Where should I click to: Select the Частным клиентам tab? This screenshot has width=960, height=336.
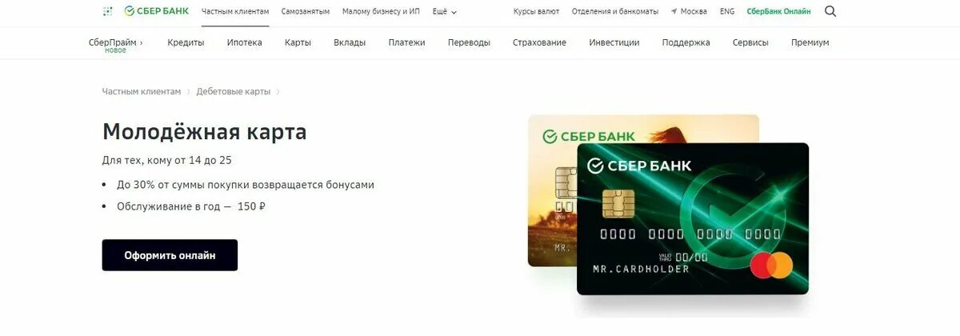click(x=235, y=12)
